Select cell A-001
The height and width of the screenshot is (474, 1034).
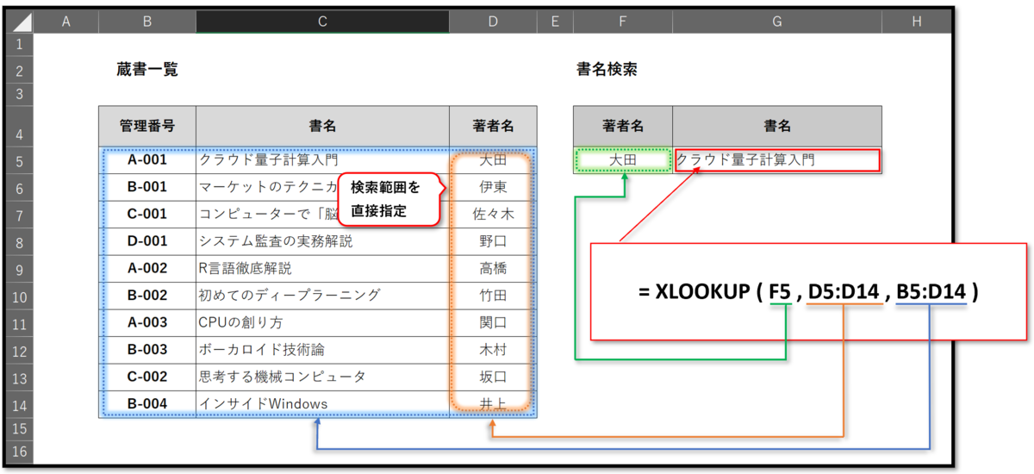pos(146,160)
